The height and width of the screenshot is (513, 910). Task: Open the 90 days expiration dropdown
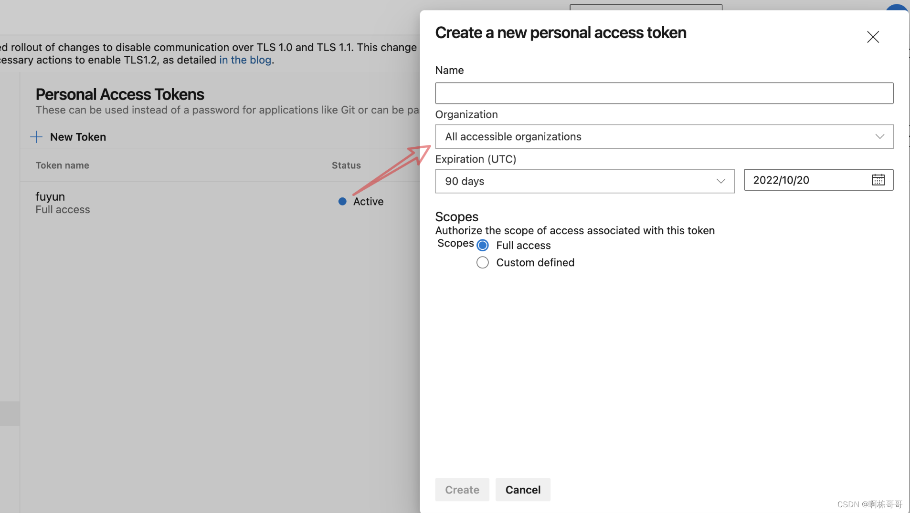click(x=584, y=181)
